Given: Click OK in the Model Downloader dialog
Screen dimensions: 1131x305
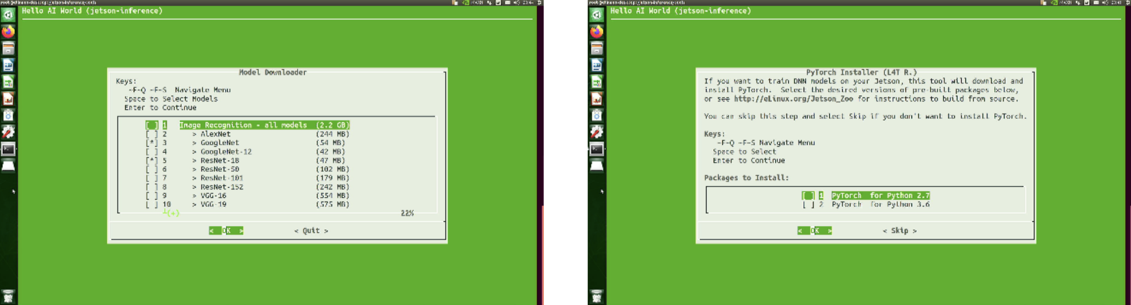Looking at the screenshot, I should tap(226, 231).
